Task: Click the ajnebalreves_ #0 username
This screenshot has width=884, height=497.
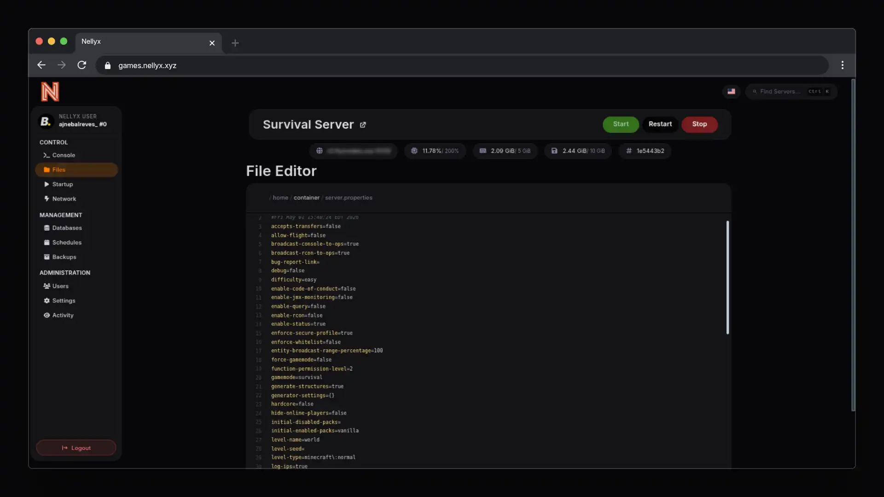Action: (x=83, y=124)
